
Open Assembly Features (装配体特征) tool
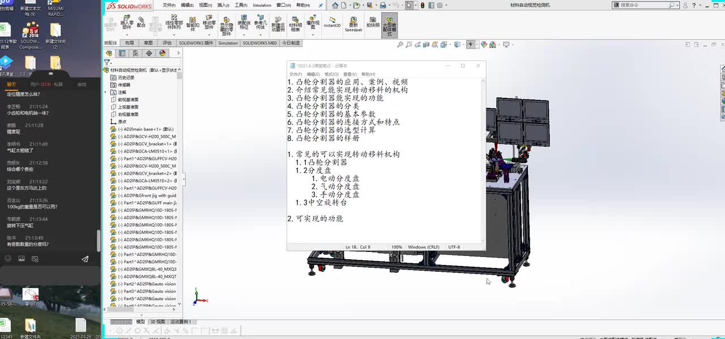tap(244, 23)
